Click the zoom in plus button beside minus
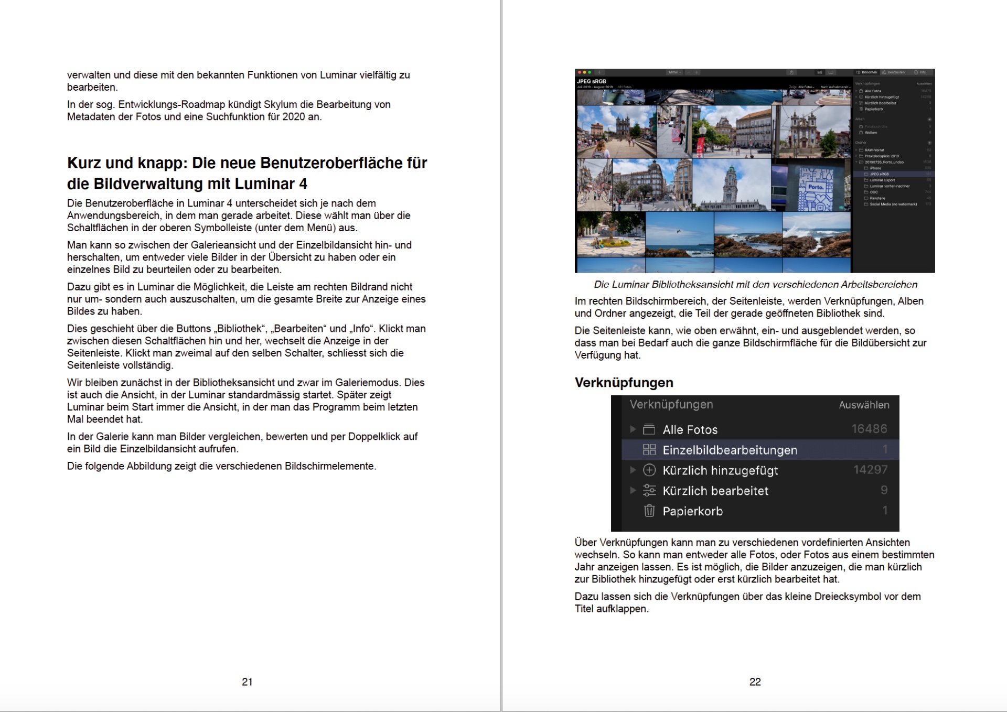The width and height of the screenshot is (1007, 712). tap(697, 72)
